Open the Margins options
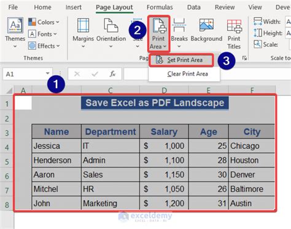Screen dimensions: 291x229 83,33
